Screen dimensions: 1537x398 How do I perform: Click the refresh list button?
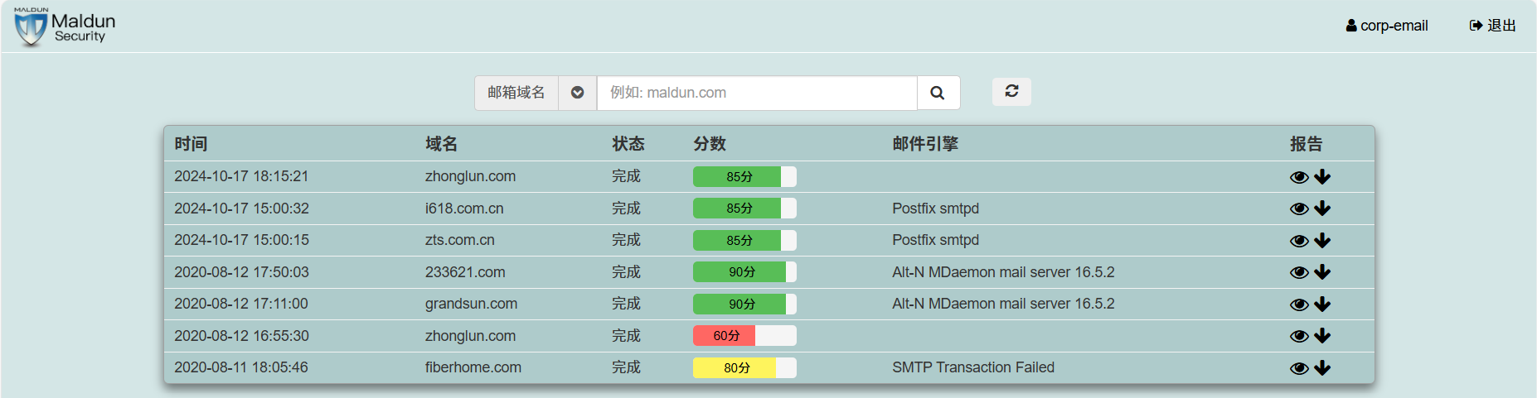pos(1011,91)
